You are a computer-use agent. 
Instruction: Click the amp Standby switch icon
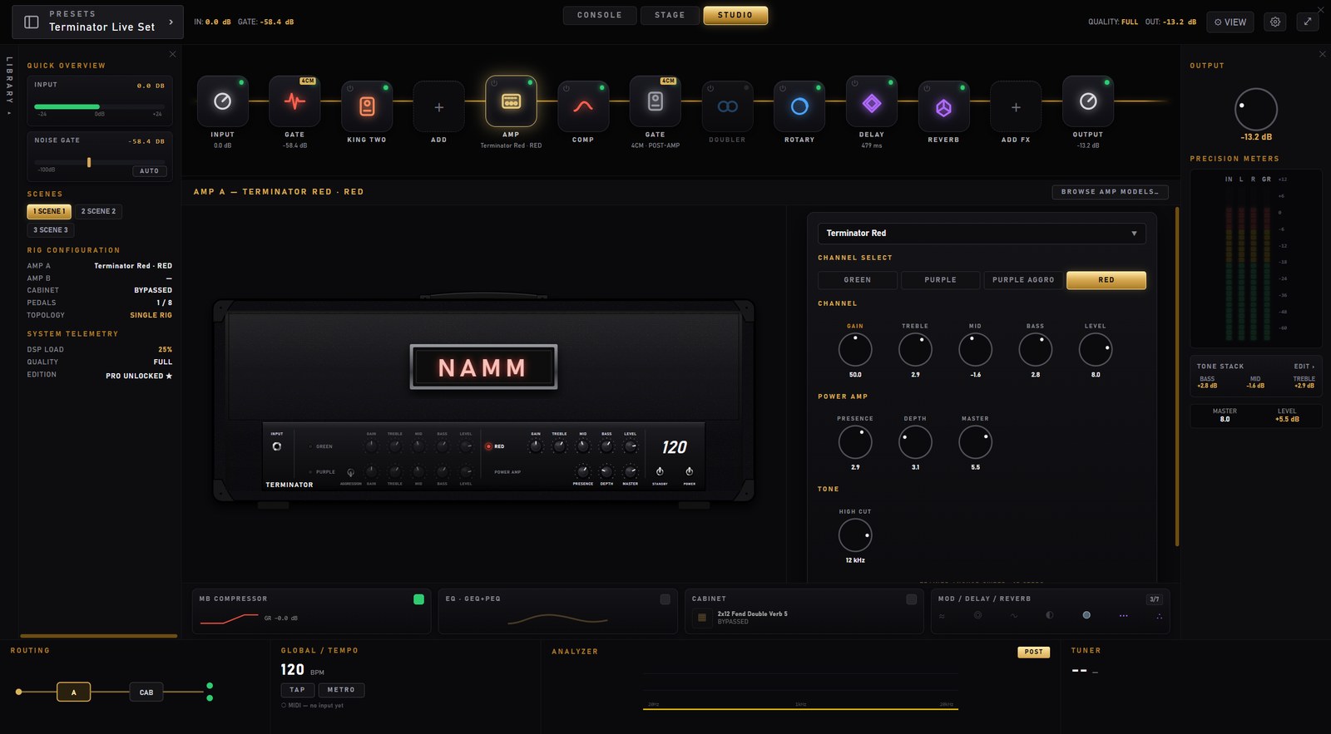[x=660, y=471]
